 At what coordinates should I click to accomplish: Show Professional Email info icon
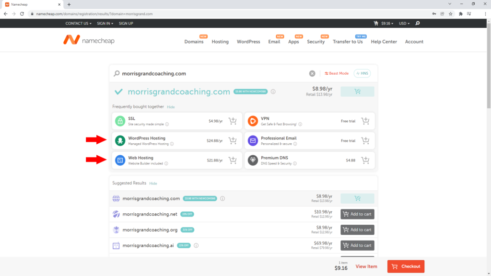(x=295, y=144)
